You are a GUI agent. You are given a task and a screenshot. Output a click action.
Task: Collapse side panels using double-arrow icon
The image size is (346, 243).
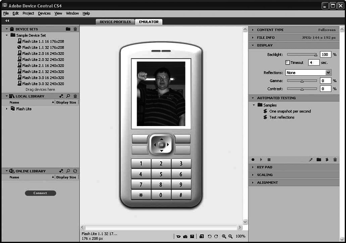(x=7, y=21)
